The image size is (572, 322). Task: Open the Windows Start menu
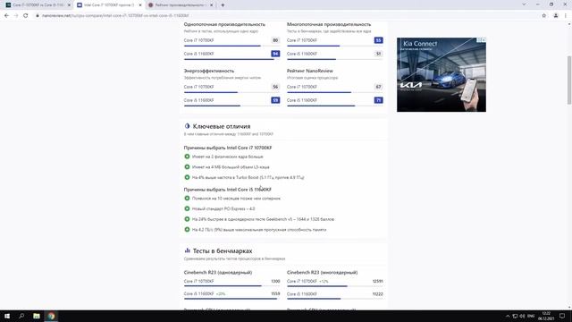click(x=7, y=316)
